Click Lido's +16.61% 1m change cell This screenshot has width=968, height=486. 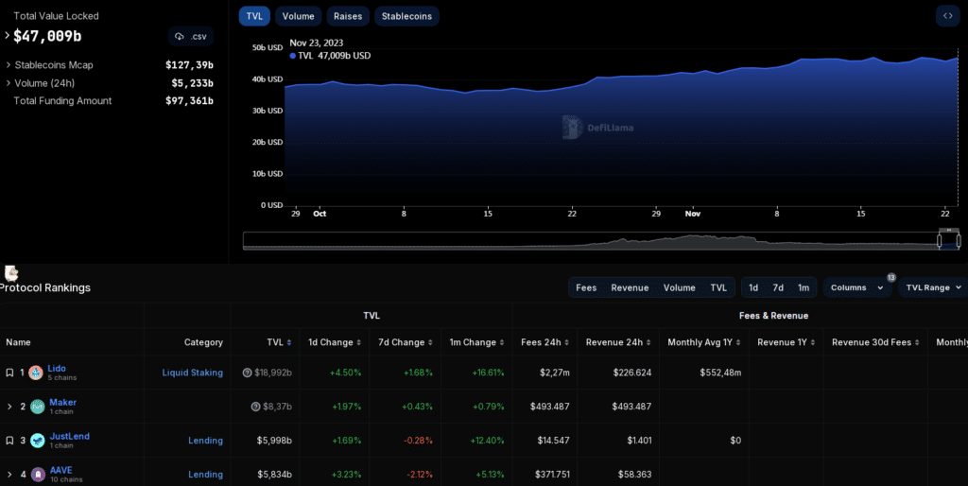[x=488, y=373]
